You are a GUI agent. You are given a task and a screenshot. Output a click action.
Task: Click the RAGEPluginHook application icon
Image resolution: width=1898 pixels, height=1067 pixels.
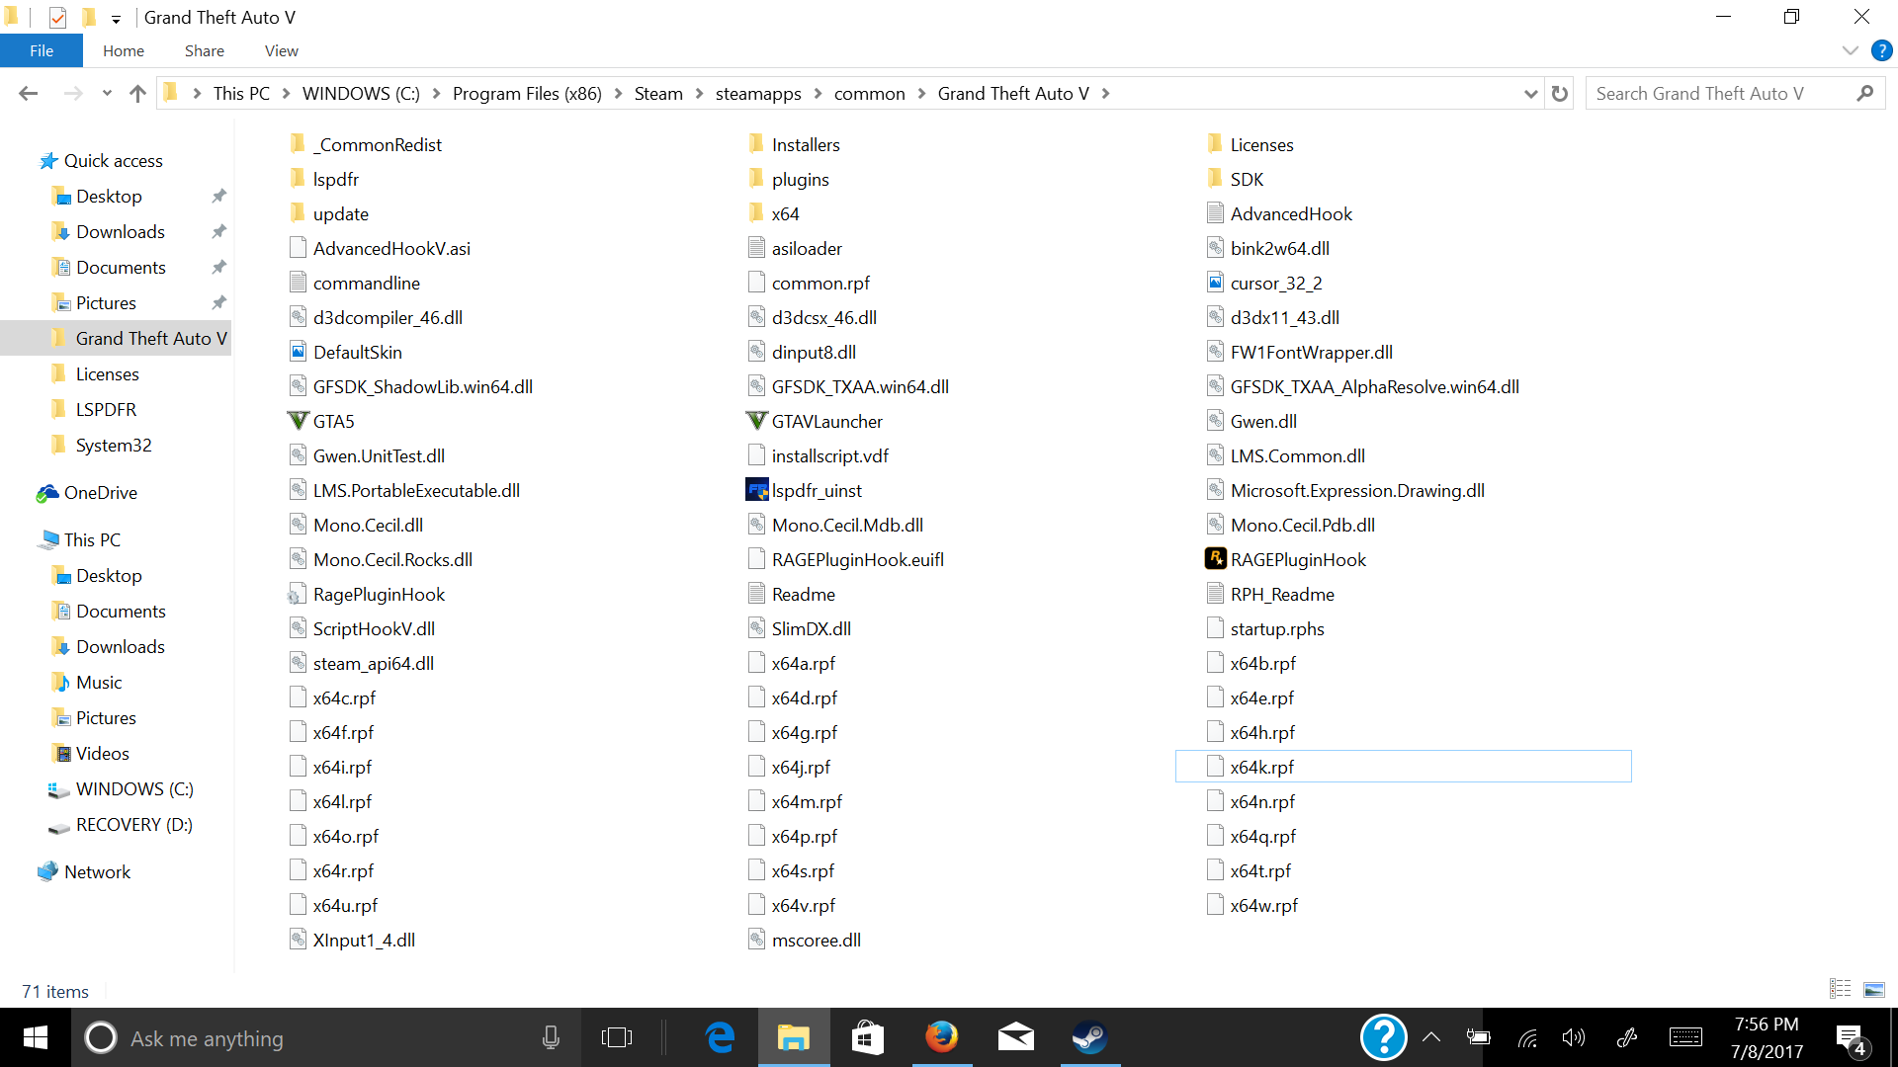1215,559
